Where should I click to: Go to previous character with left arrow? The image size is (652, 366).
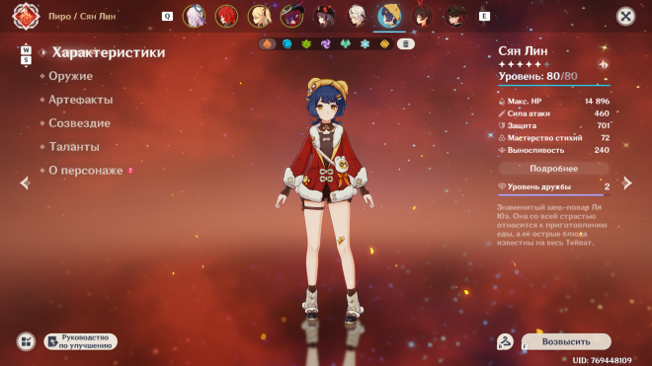(x=25, y=183)
